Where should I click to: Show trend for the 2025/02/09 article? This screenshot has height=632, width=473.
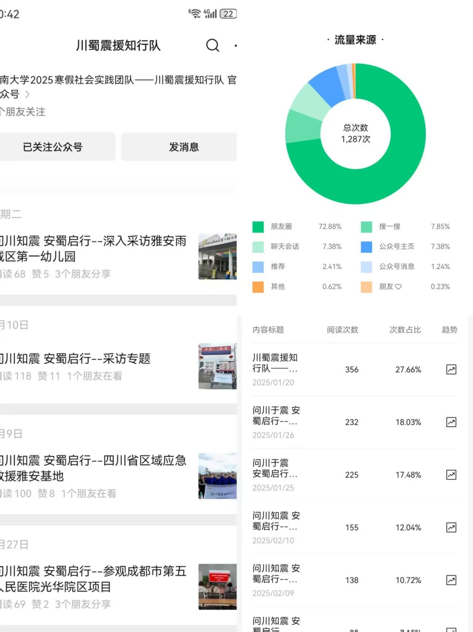coord(451,580)
